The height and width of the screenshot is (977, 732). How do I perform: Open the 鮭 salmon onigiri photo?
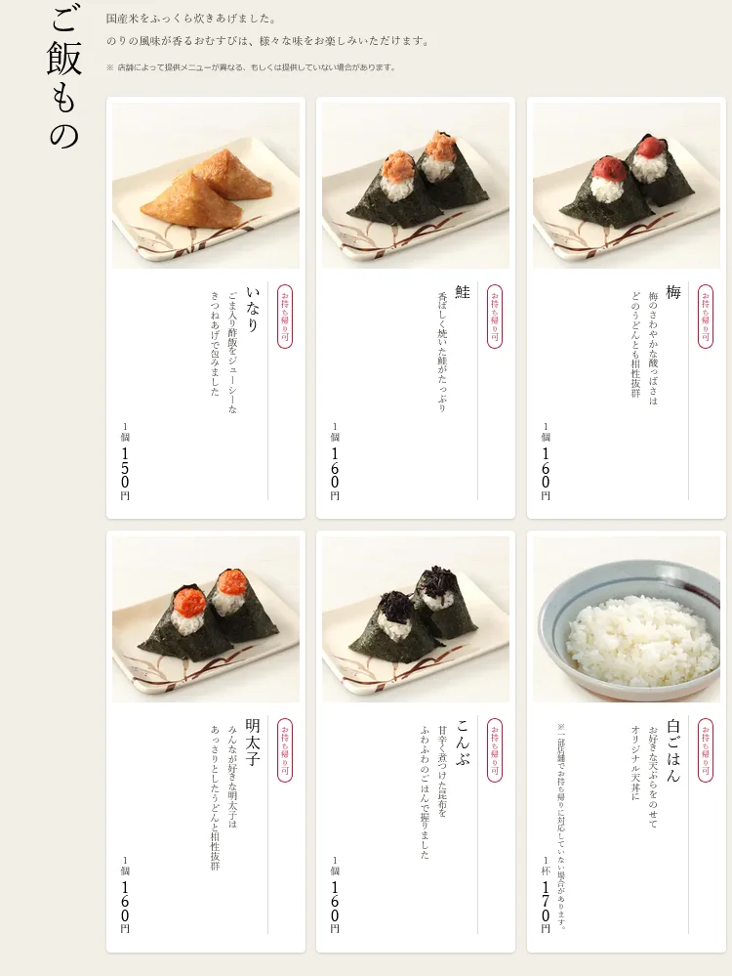coord(416,186)
